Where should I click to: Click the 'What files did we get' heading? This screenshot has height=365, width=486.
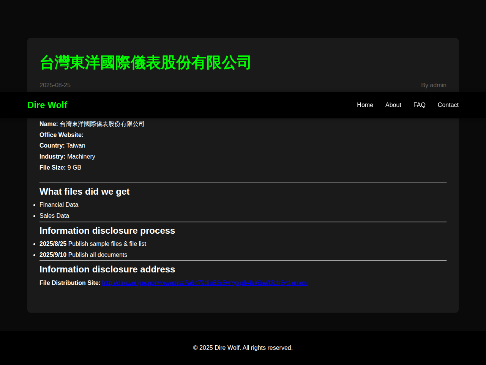pos(84,192)
